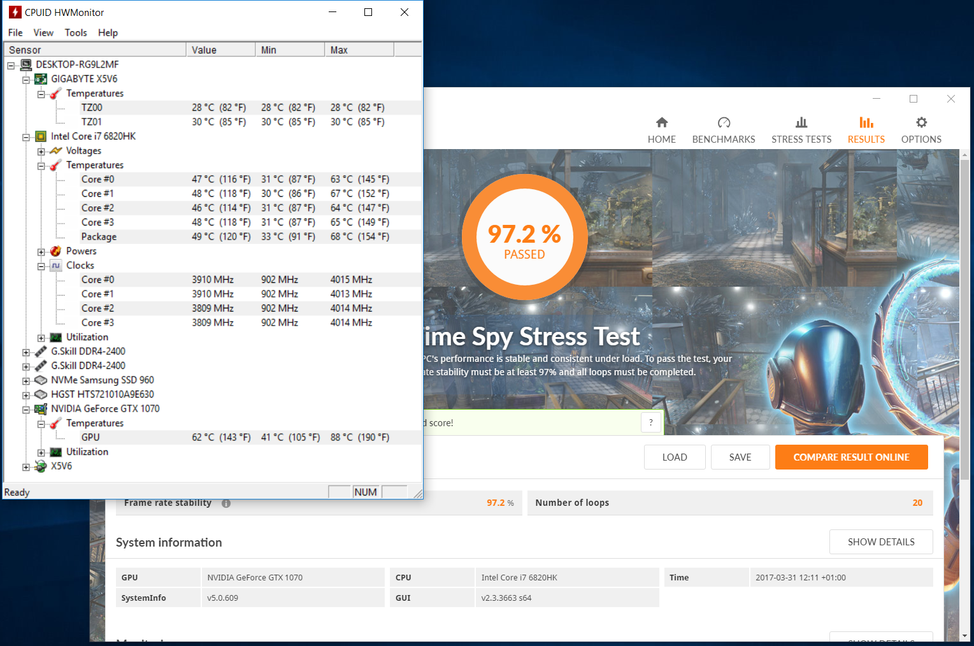Click the GPU Temperatures thermometer icon
Viewport: 974px width, 646px height.
pos(56,423)
